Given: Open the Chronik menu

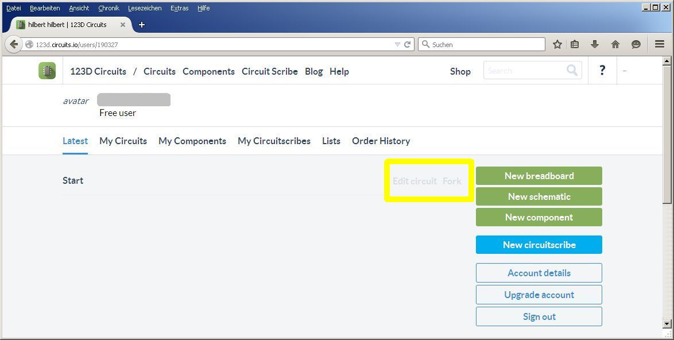Looking at the screenshot, I should coord(109,8).
